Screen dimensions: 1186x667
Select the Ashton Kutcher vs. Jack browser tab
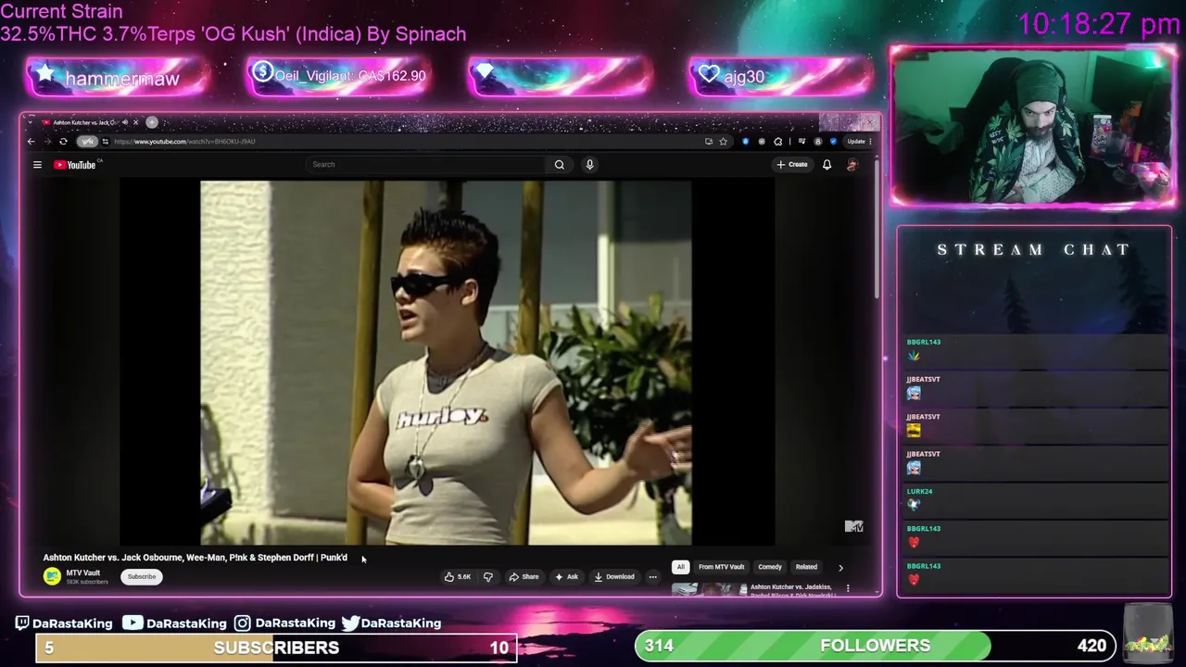(x=89, y=122)
